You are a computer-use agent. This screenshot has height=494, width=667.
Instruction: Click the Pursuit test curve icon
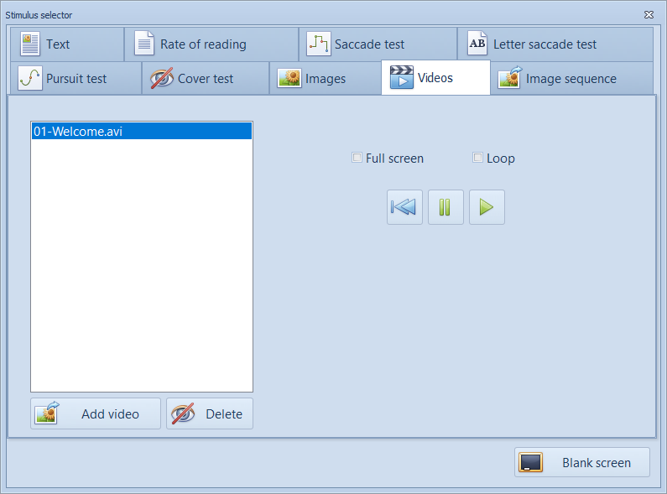(x=30, y=79)
